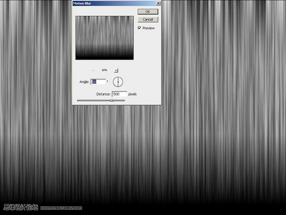The image size is (286, 215).
Task: Zoom out the Motion Blur preview with minus
Action: [x=93, y=70]
